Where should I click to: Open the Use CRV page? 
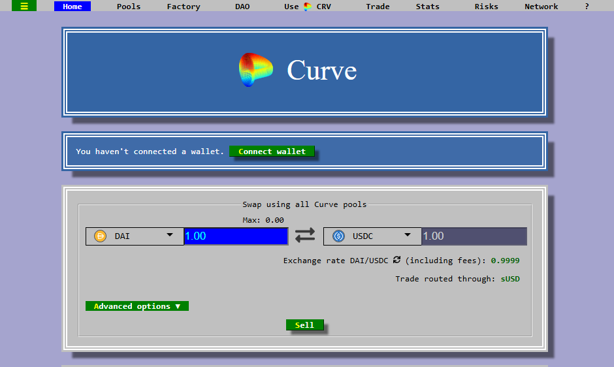point(308,7)
